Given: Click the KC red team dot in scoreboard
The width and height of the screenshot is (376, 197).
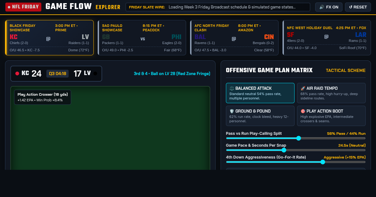Looking at the screenshot, I should (x=17, y=73).
